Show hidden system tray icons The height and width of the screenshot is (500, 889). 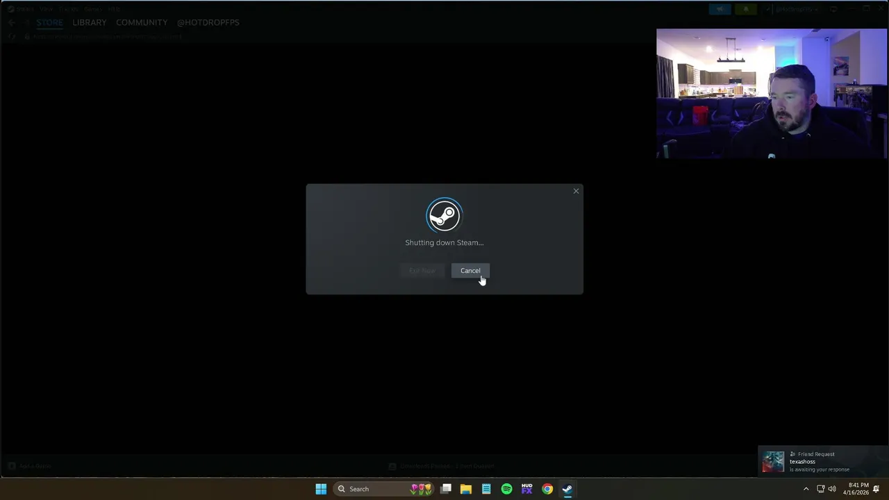[806, 489]
